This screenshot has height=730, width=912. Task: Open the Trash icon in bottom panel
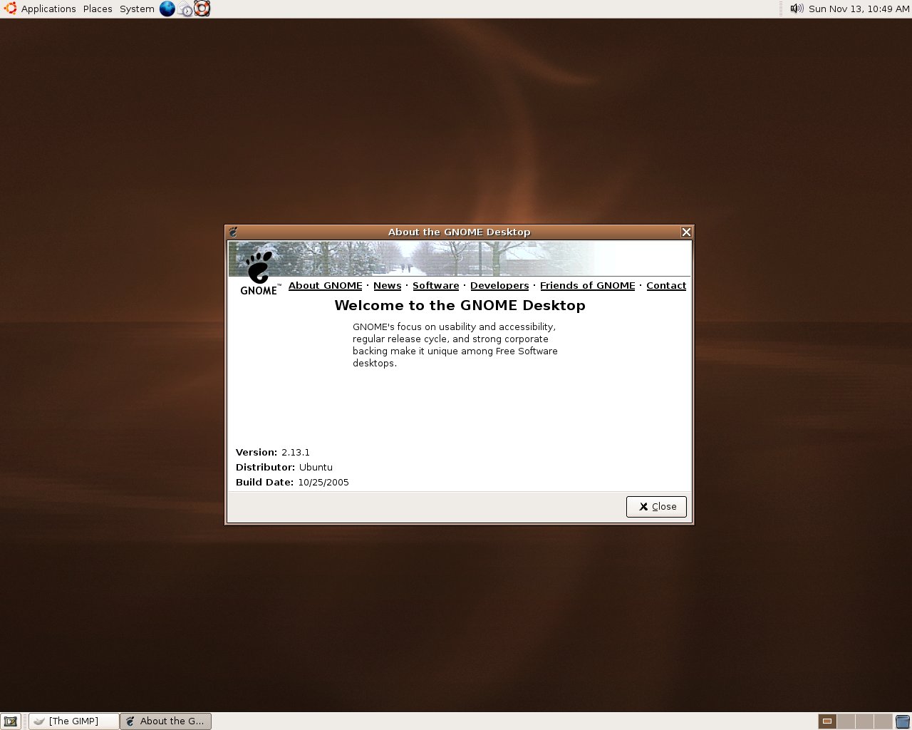903,721
